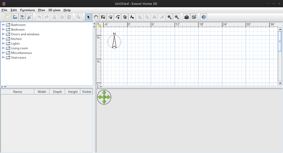Toggle bold text style icon
This screenshot has height=153, width=283.
pos(154,17)
